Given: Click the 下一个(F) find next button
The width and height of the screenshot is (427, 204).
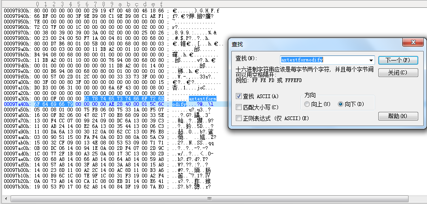Looking at the screenshot, I should (398, 61).
